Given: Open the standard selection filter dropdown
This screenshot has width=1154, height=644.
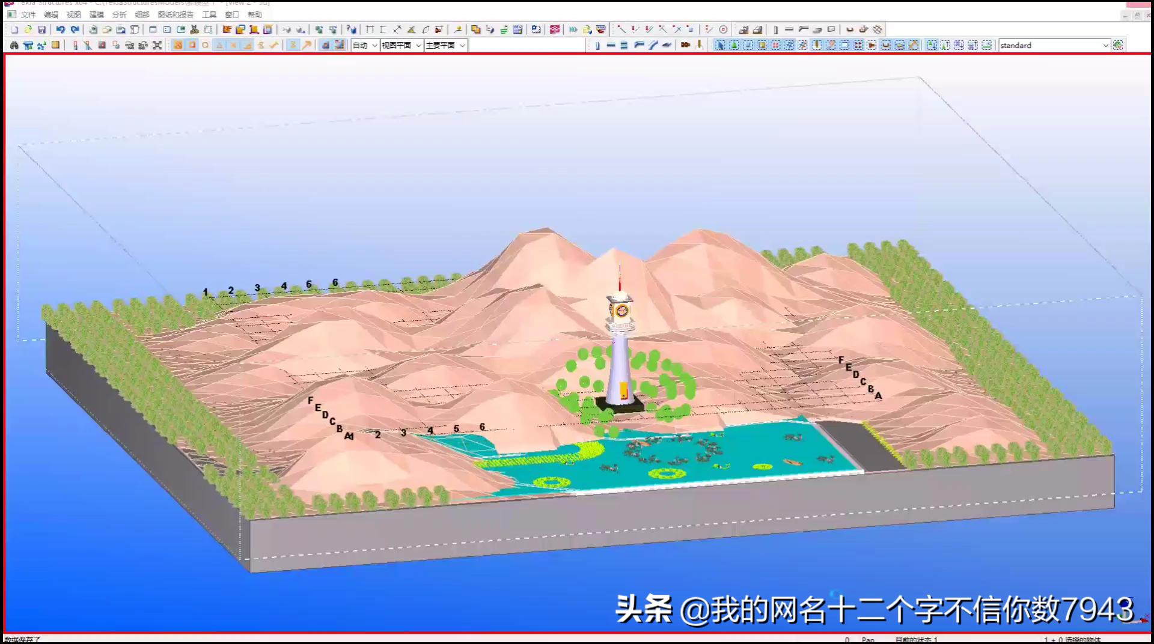Looking at the screenshot, I should [x=1054, y=45].
